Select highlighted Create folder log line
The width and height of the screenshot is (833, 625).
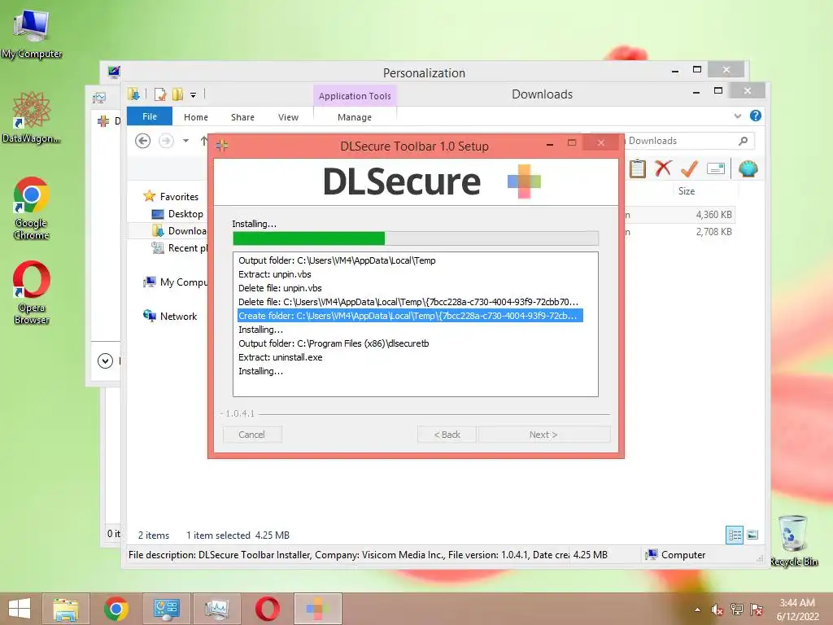410,316
